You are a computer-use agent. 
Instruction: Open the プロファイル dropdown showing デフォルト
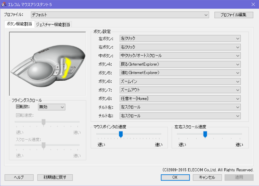coord(120,15)
